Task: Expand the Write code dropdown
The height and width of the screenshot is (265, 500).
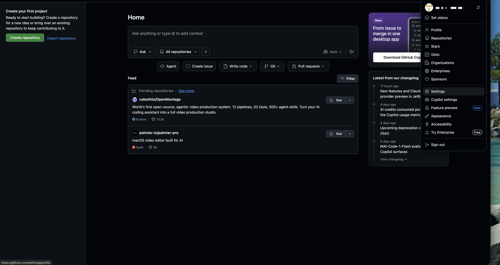Action: (238, 66)
